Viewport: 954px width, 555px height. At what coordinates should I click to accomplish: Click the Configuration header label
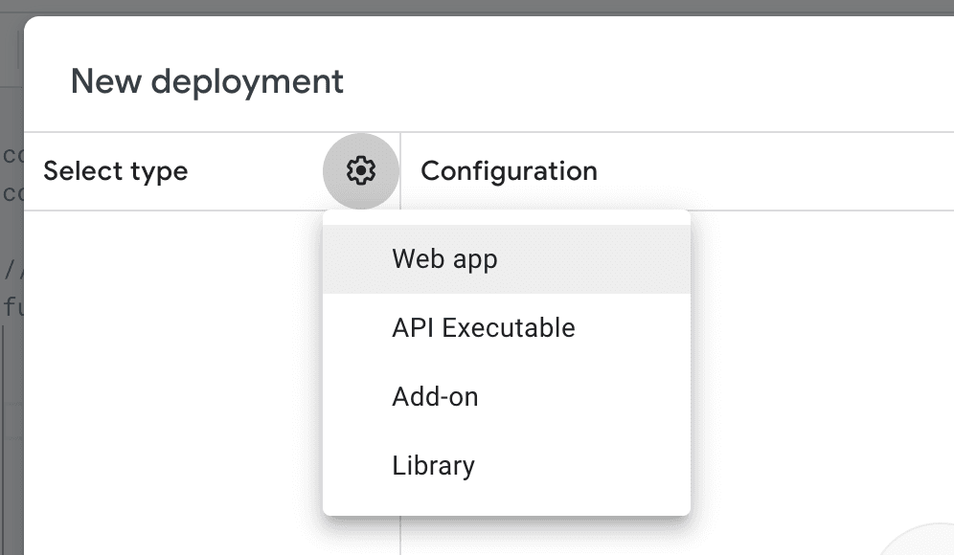509,170
